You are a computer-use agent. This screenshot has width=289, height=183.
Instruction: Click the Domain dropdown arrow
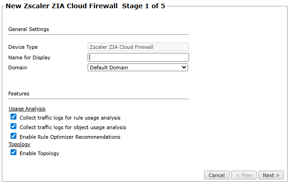(x=184, y=68)
